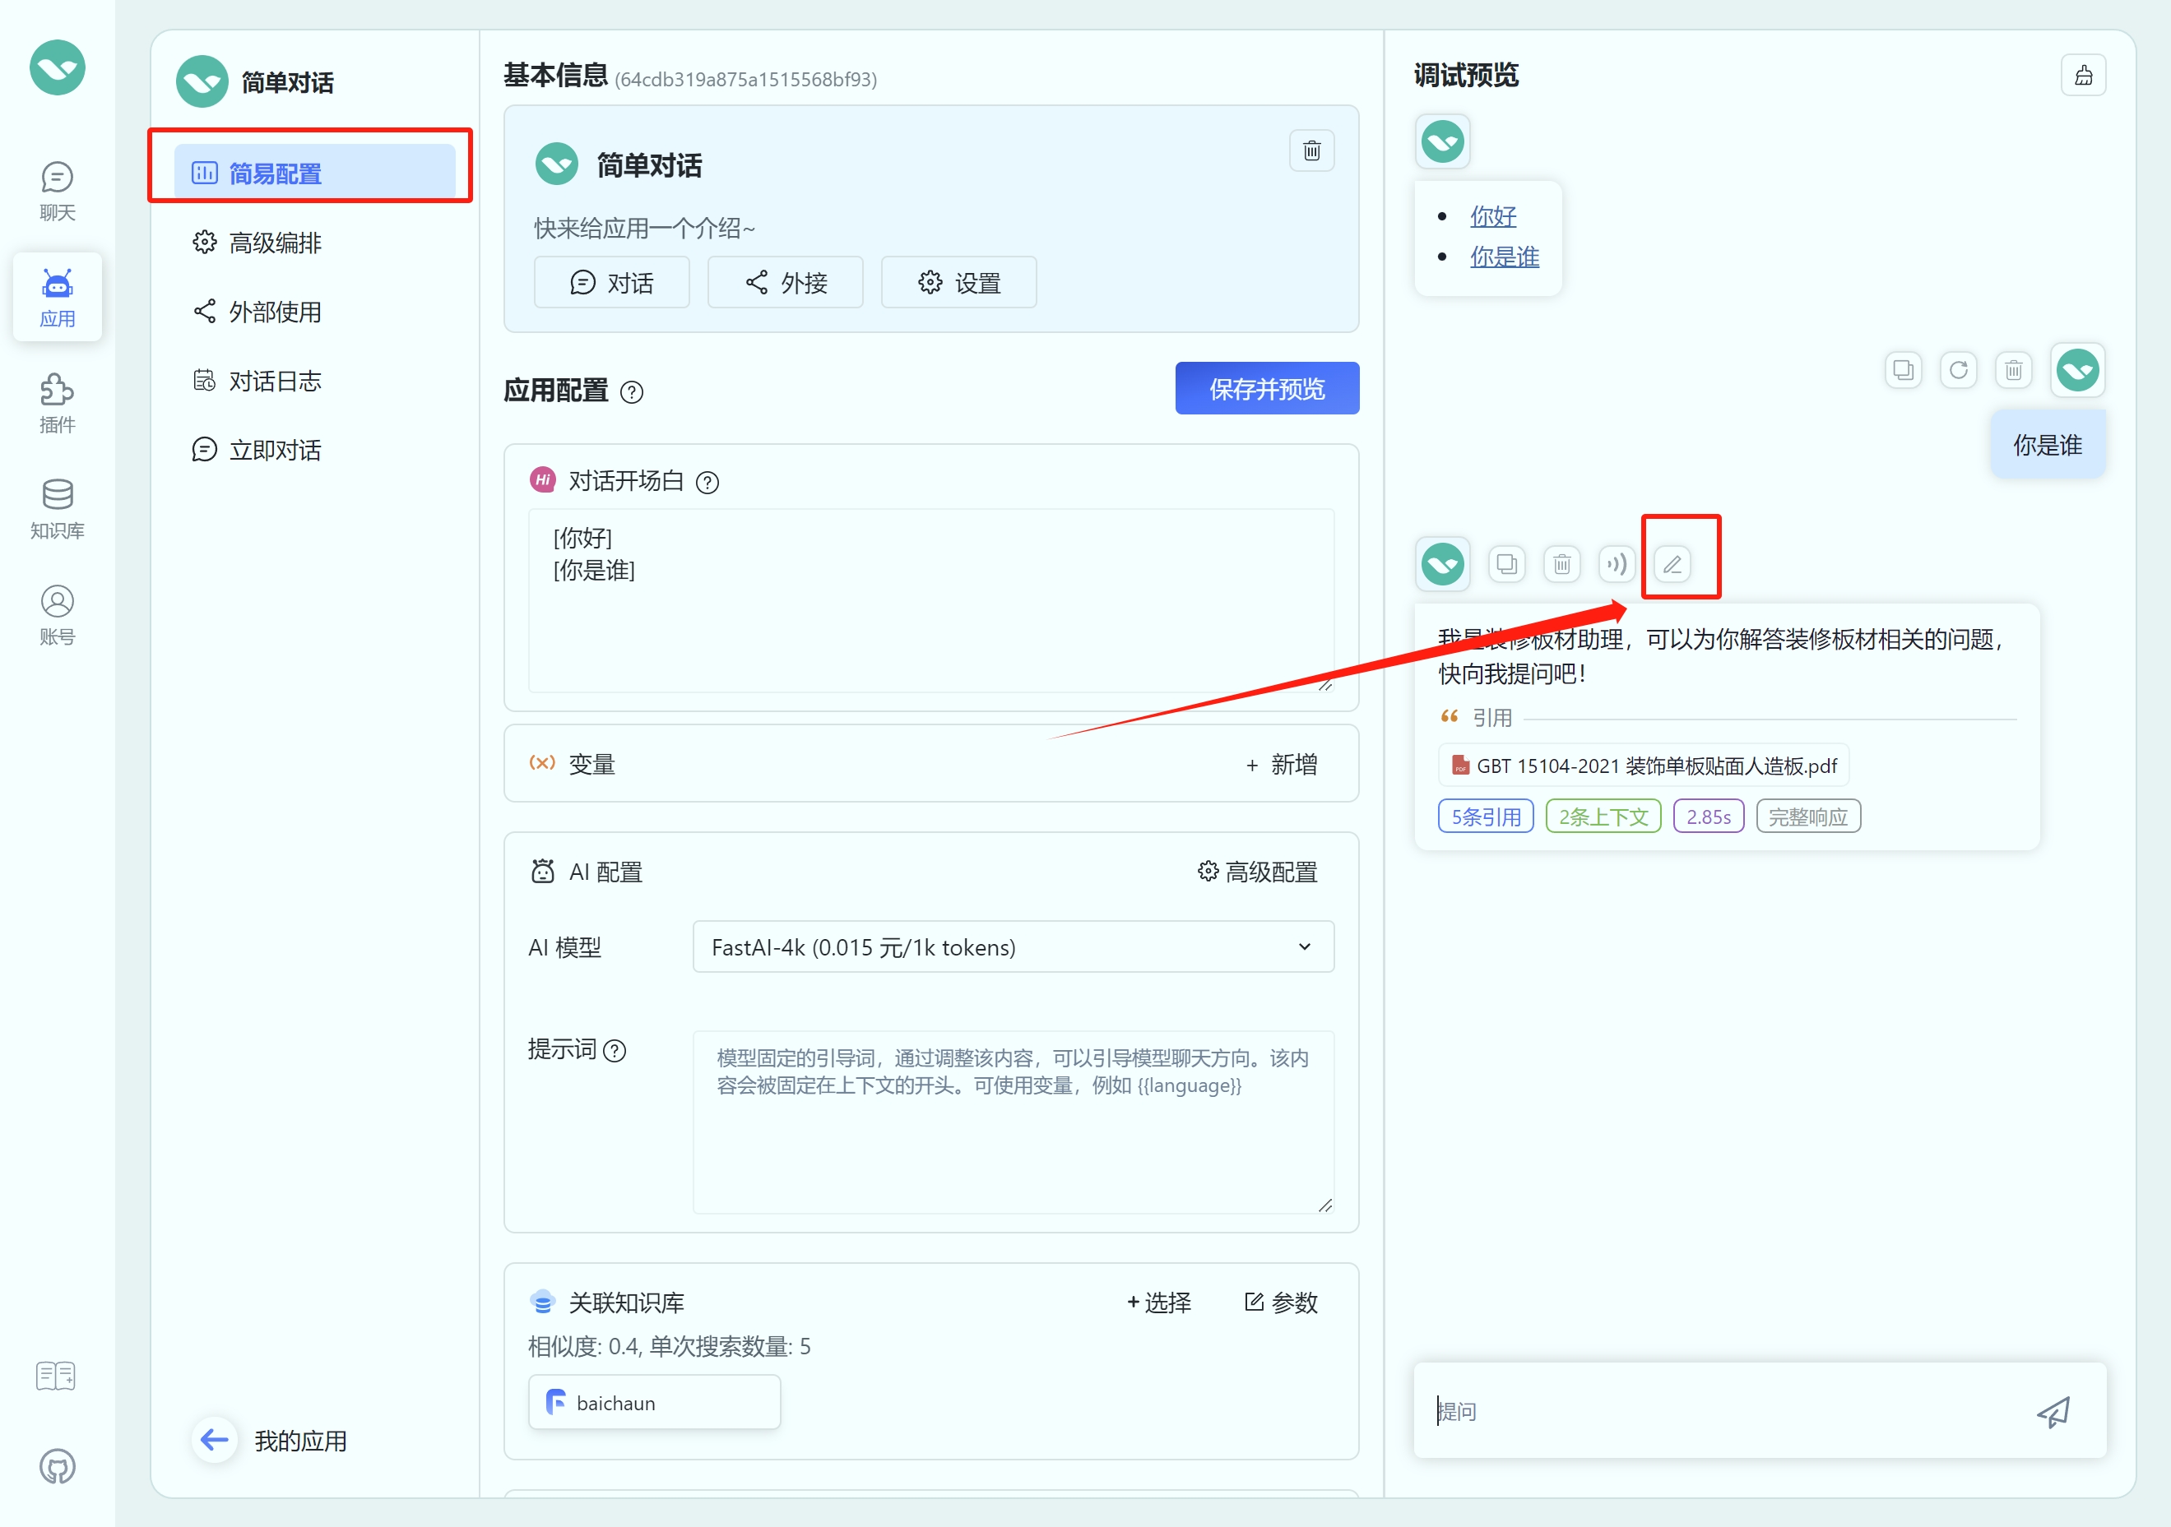Image resolution: width=2171 pixels, height=1527 pixels.
Task: Switch to 高级编排 menu item
Action: [x=274, y=243]
